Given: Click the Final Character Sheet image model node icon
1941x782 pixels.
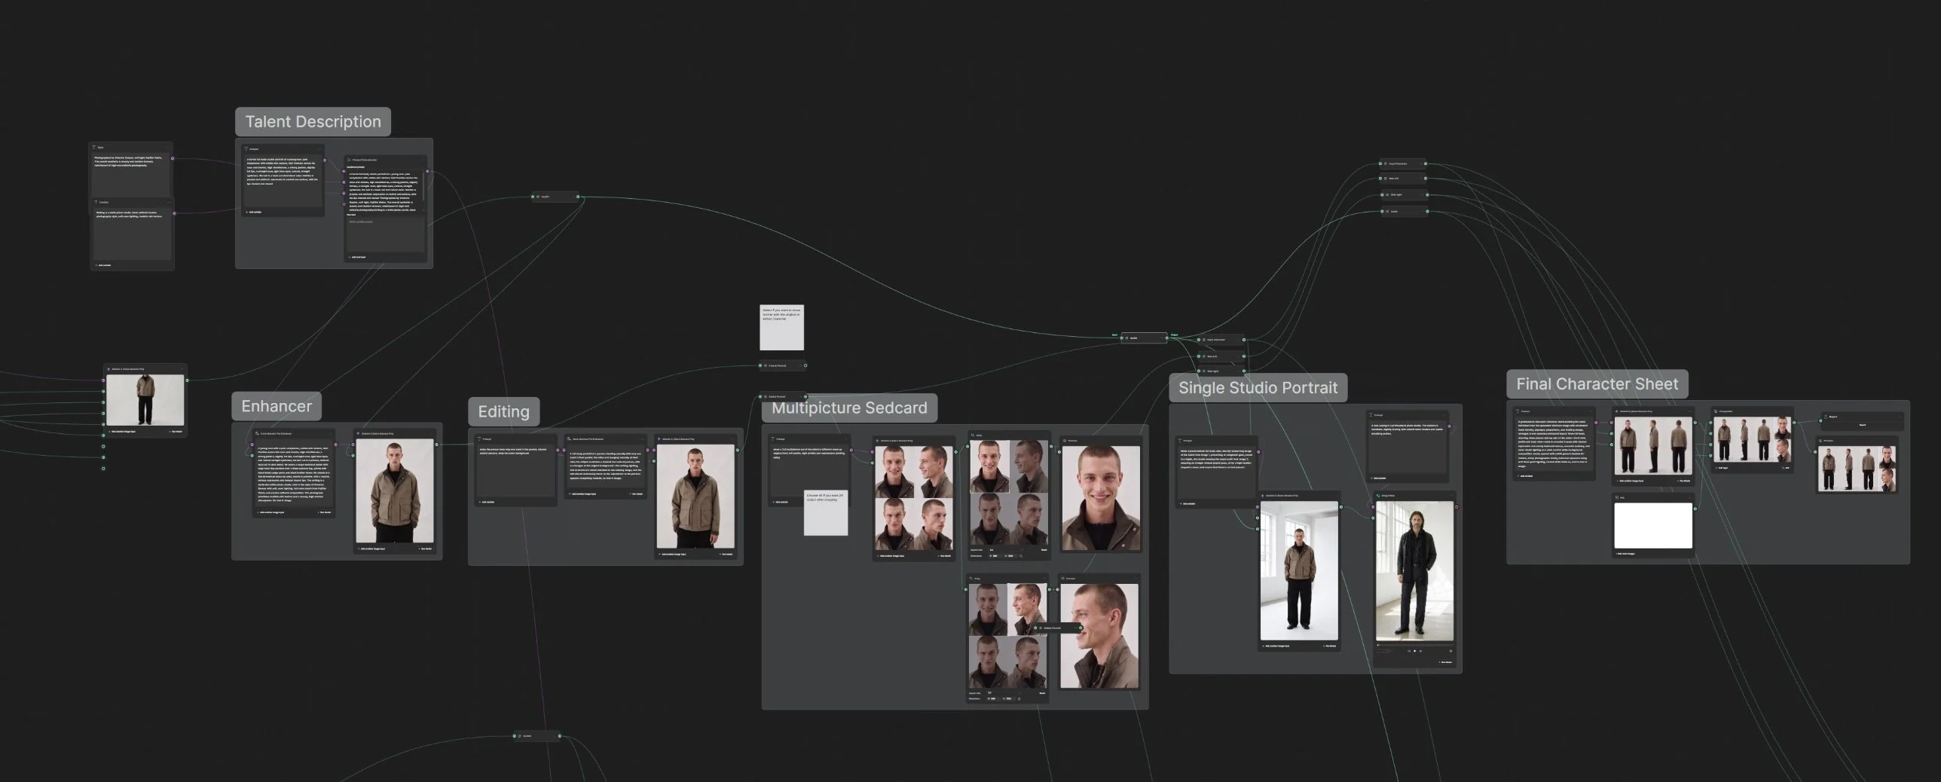Looking at the screenshot, I should coord(1617,411).
